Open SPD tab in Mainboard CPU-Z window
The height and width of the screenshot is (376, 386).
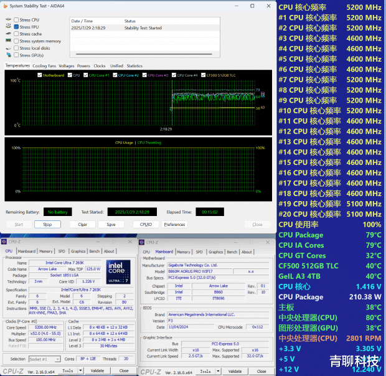pos(199,252)
